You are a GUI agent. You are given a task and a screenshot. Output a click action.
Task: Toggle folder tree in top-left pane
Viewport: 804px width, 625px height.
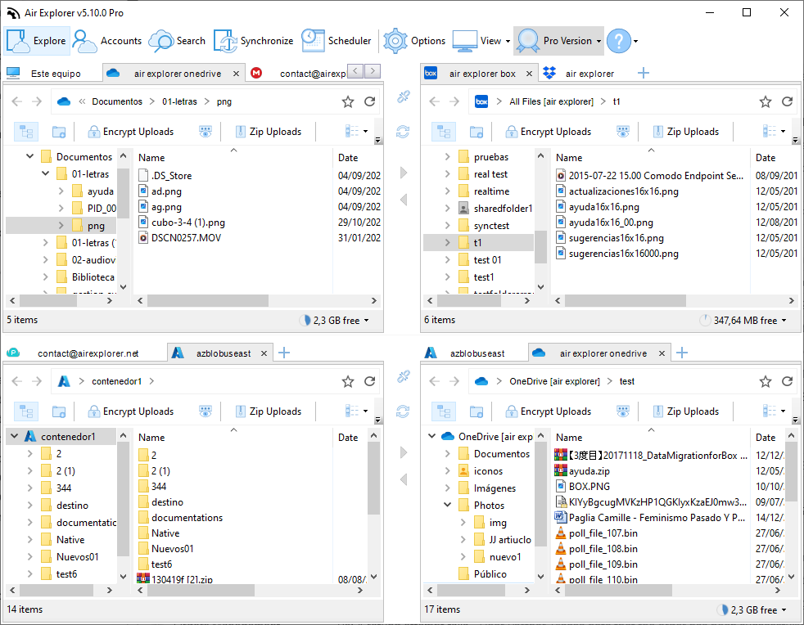(26, 132)
